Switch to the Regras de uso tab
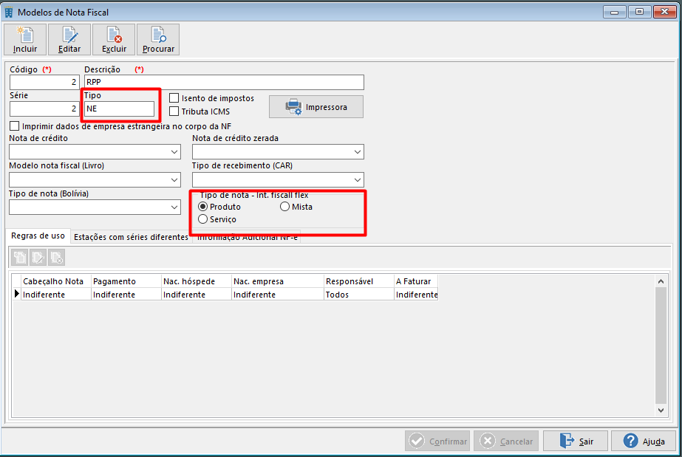The height and width of the screenshot is (457, 682). tap(38, 236)
